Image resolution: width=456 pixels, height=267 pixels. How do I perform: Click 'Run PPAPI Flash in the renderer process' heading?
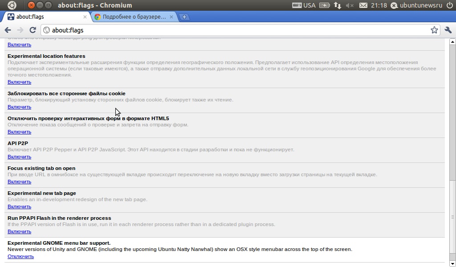pos(59,218)
